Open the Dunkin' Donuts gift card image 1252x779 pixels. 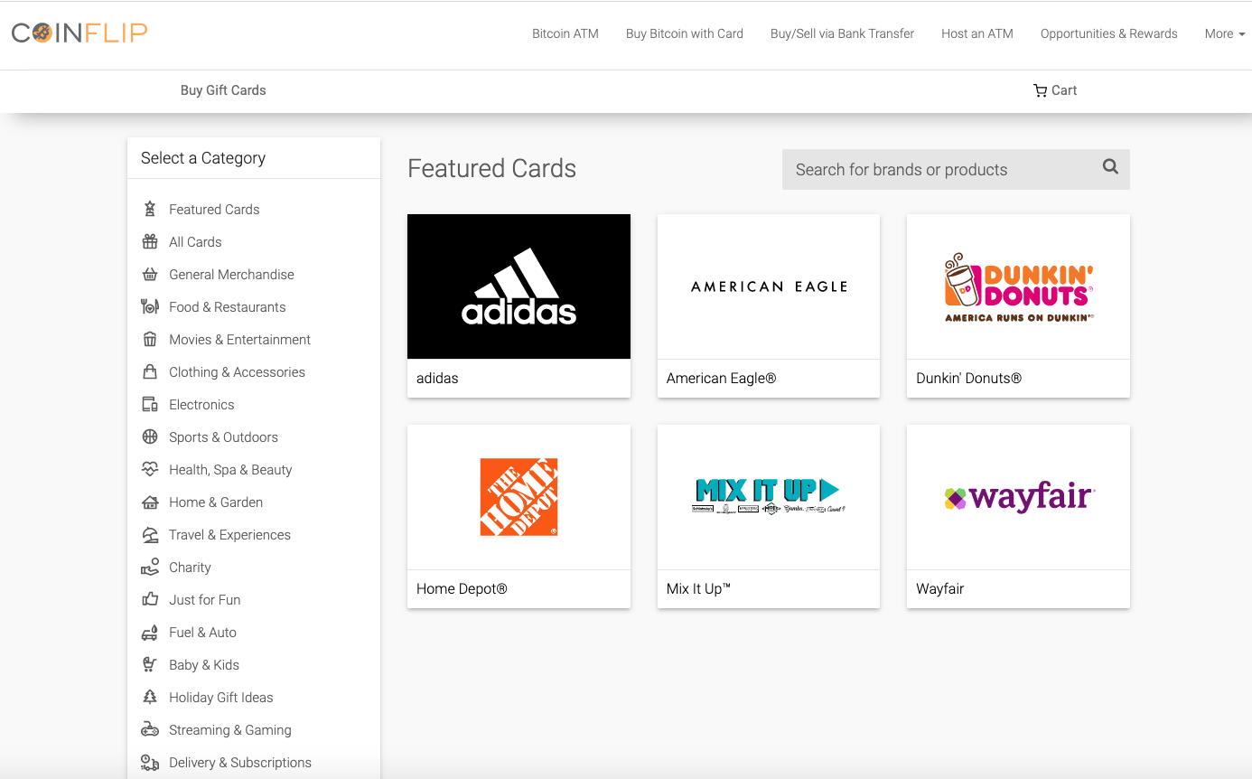tap(1018, 286)
